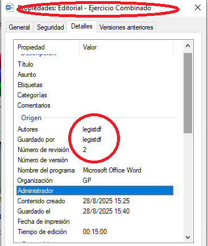Select the Guardado por property label
208x246 pixels.
pos(36,140)
